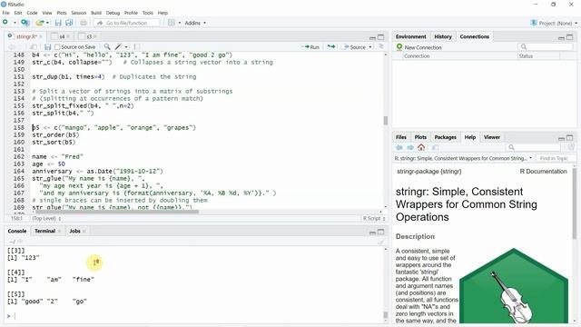Click the Help search field
The width and height of the screenshot is (581, 327).
click(x=534, y=147)
